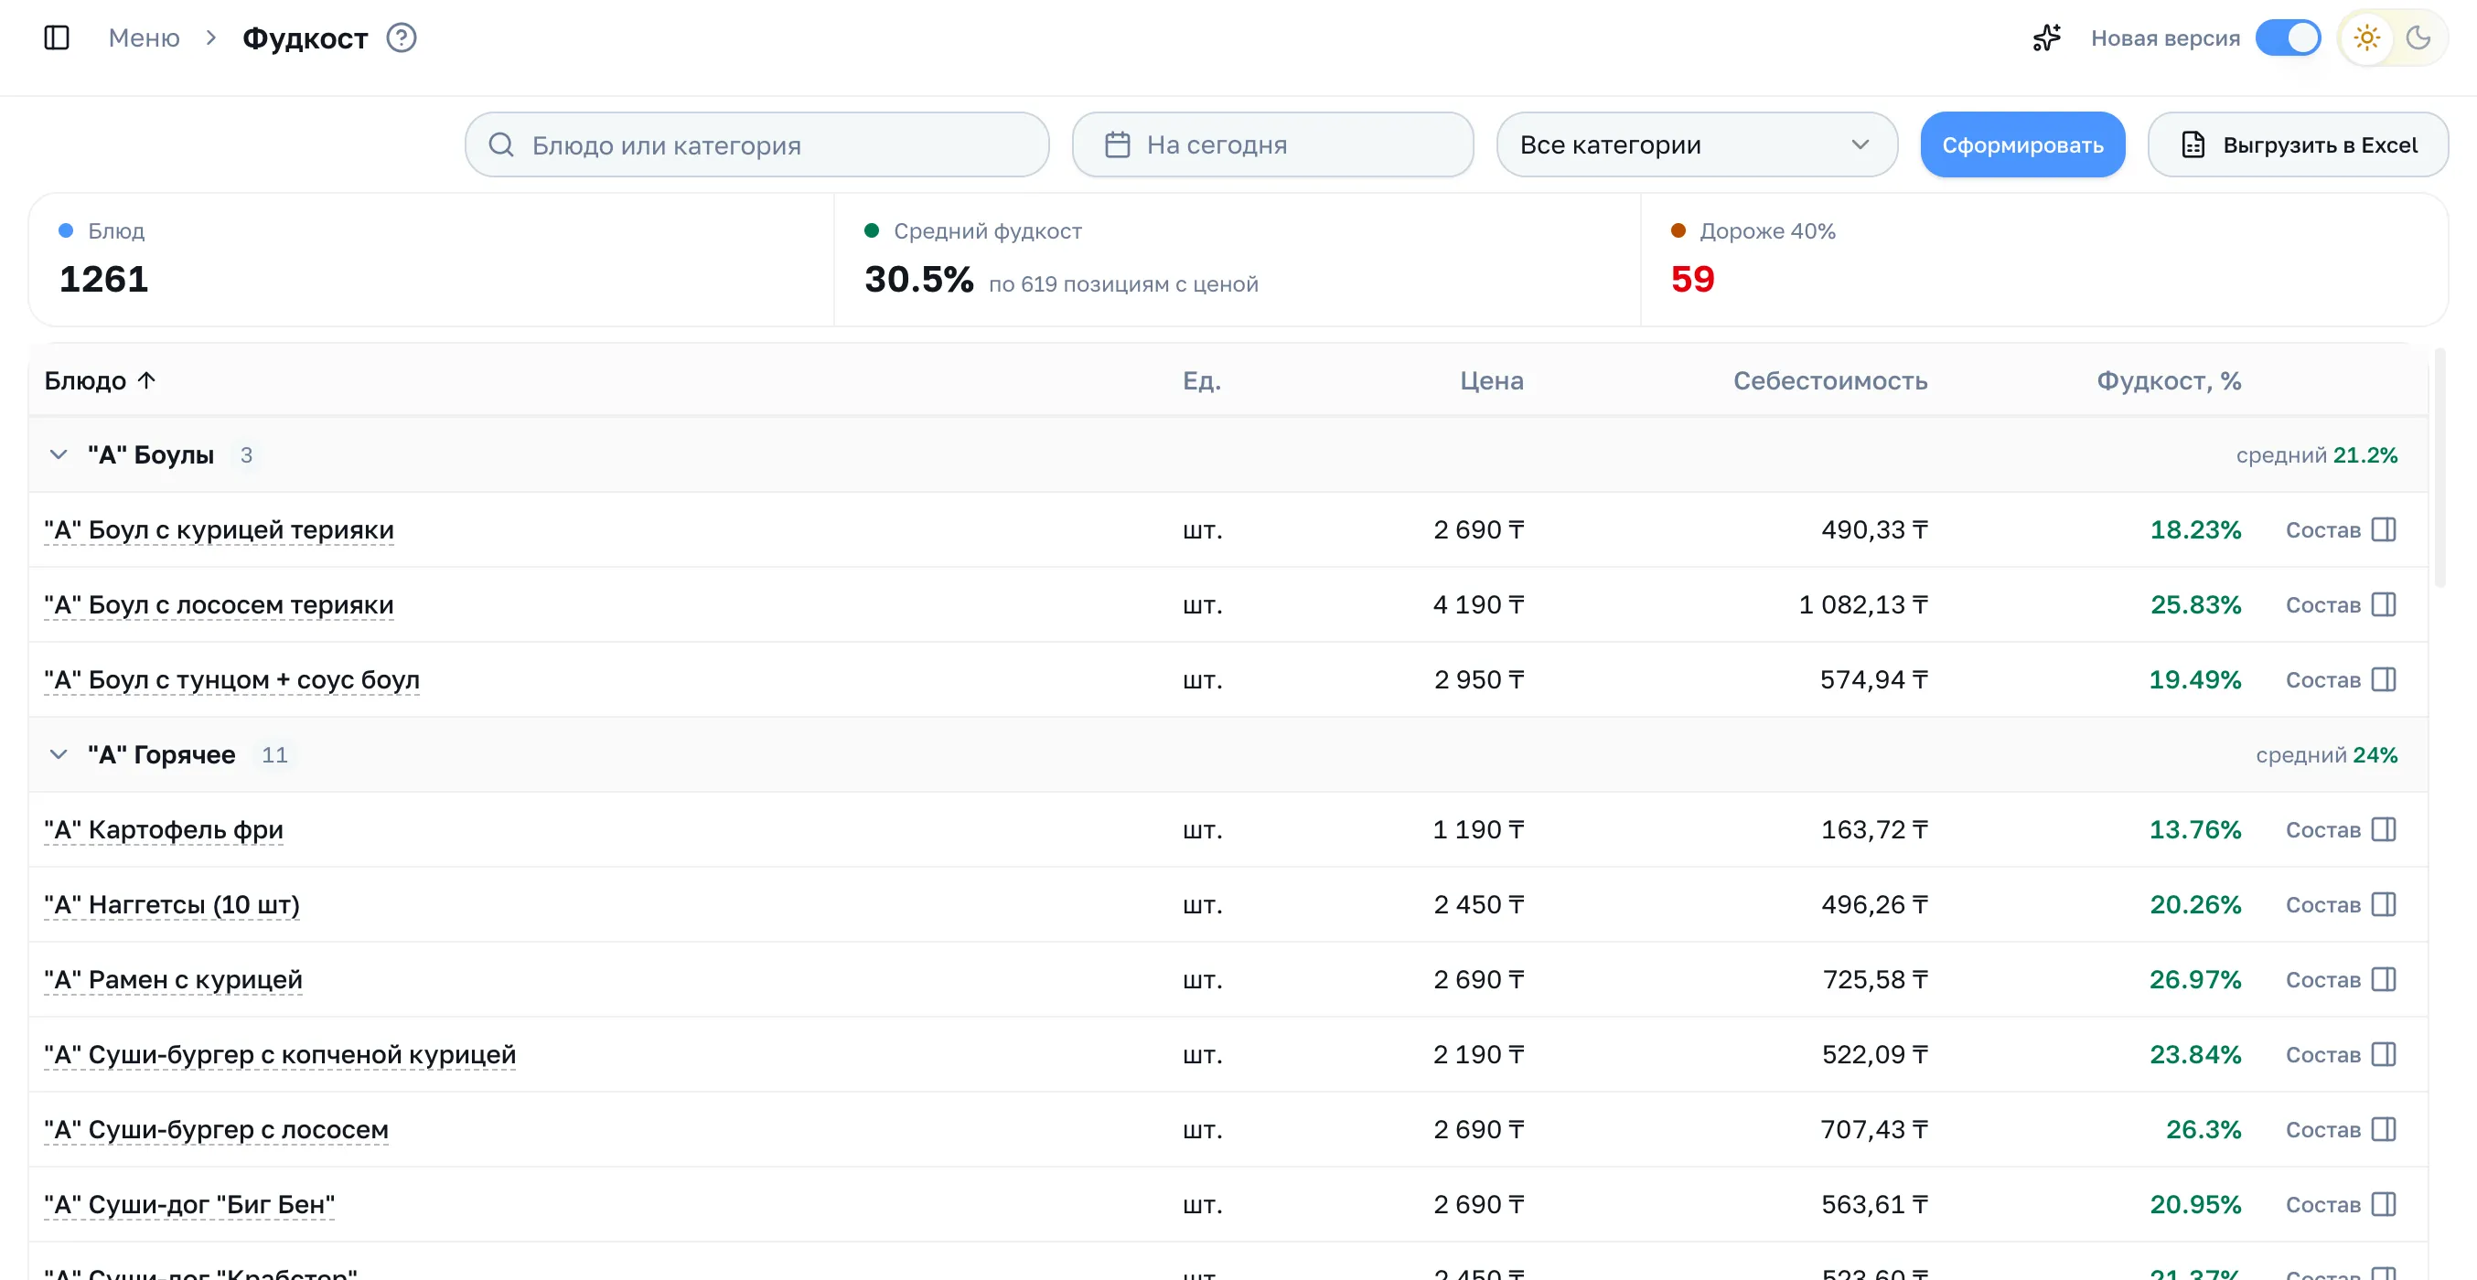Click the Блюдо или категория search field
This screenshot has height=1280, width=2477.
tap(756, 144)
